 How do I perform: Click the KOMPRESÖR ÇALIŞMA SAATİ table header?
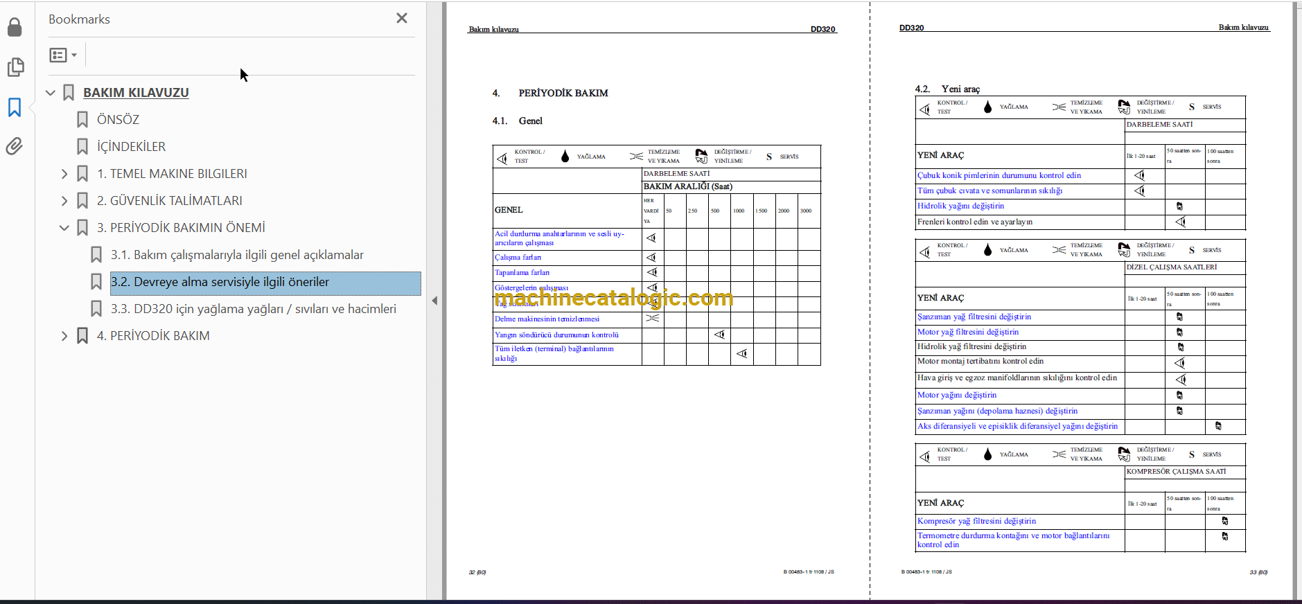point(1176,472)
